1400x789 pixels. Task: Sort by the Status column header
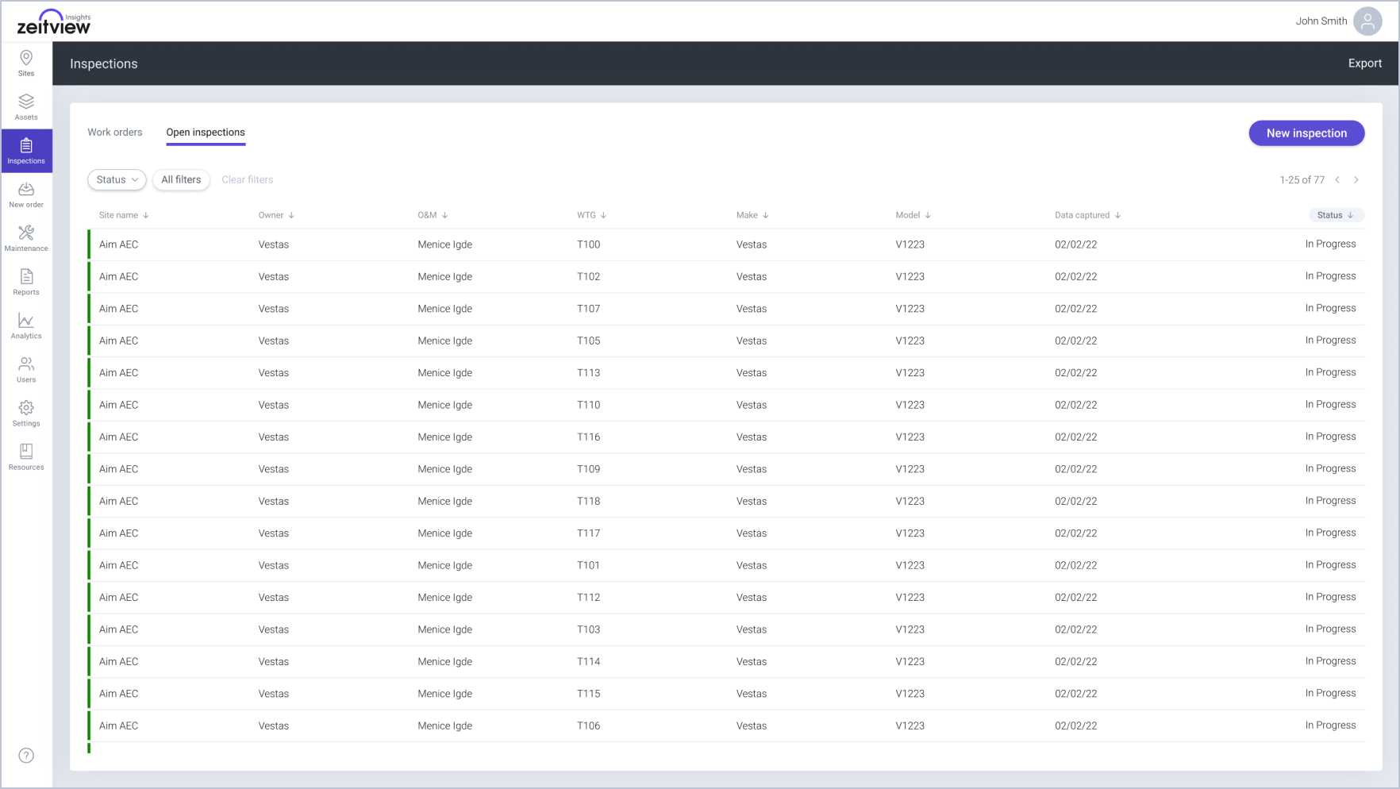pyautogui.click(x=1336, y=215)
